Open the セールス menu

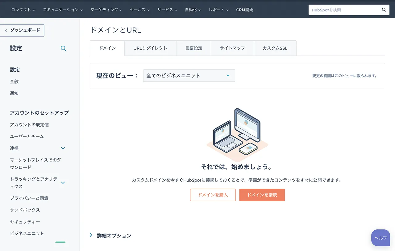(x=140, y=10)
